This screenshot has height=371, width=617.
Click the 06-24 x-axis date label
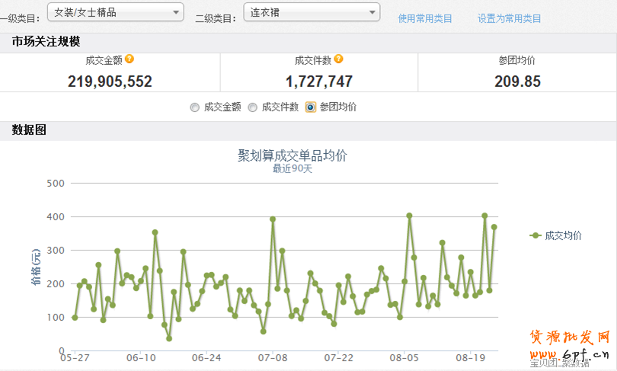tap(206, 357)
